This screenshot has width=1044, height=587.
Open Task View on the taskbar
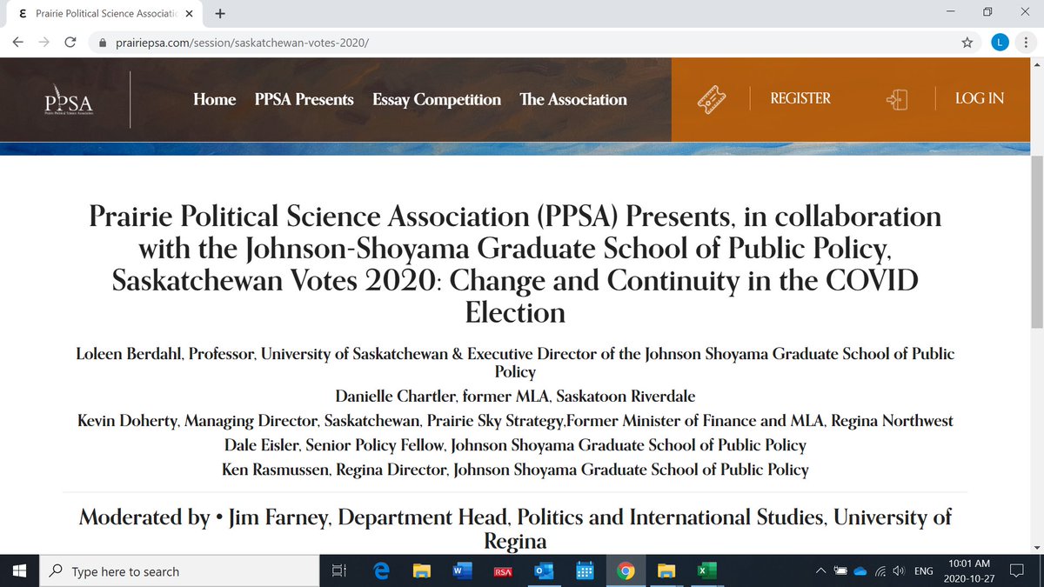pyautogui.click(x=340, y=571)
